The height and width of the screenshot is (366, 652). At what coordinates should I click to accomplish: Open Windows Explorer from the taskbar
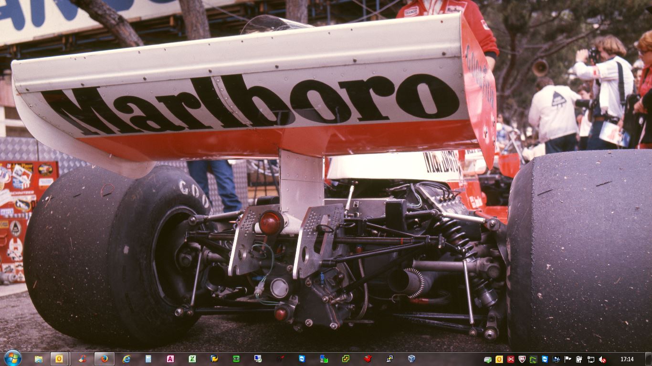(x=39, y=359)
